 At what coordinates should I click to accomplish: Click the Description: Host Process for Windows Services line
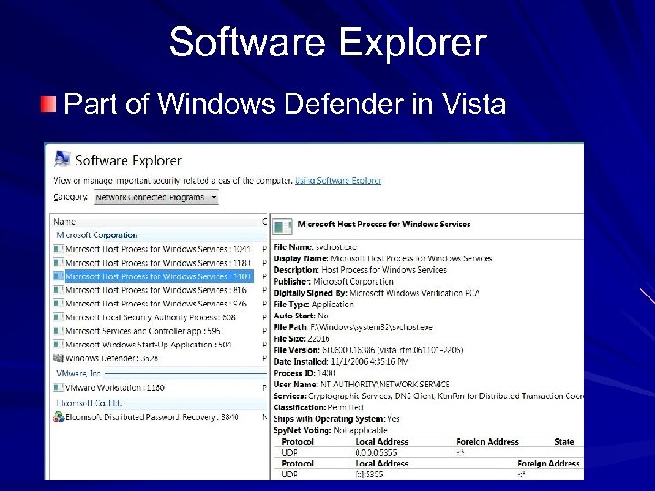pos(360,270)
